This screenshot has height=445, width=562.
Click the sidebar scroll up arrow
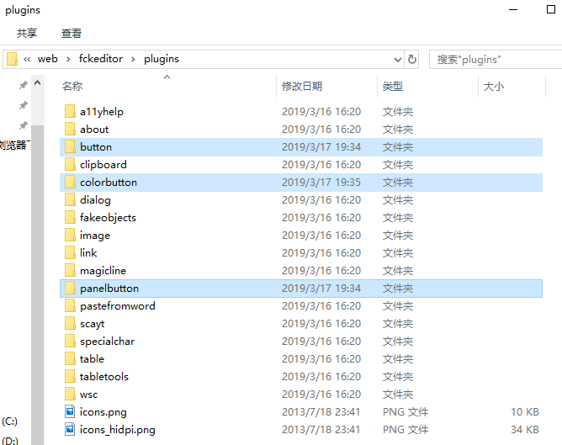click(x=37, y=83)
